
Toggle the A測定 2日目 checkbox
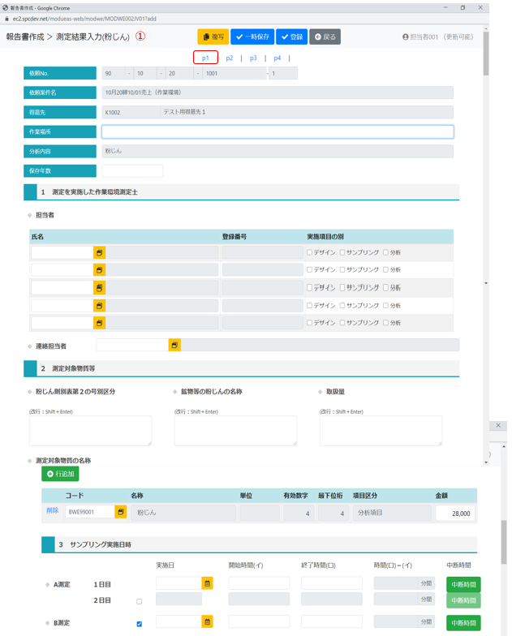tap(140, 602)
